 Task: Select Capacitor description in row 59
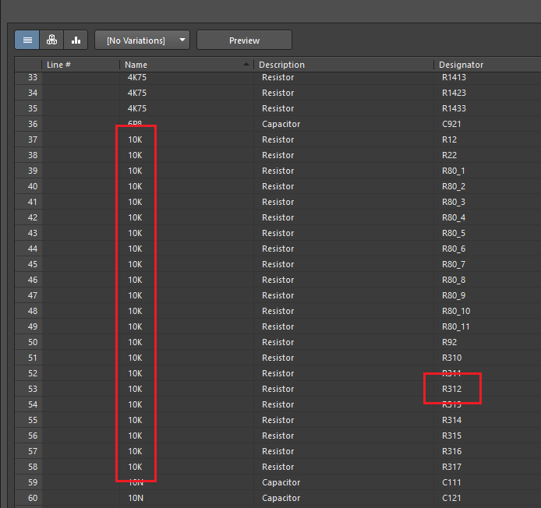(281, 482)
